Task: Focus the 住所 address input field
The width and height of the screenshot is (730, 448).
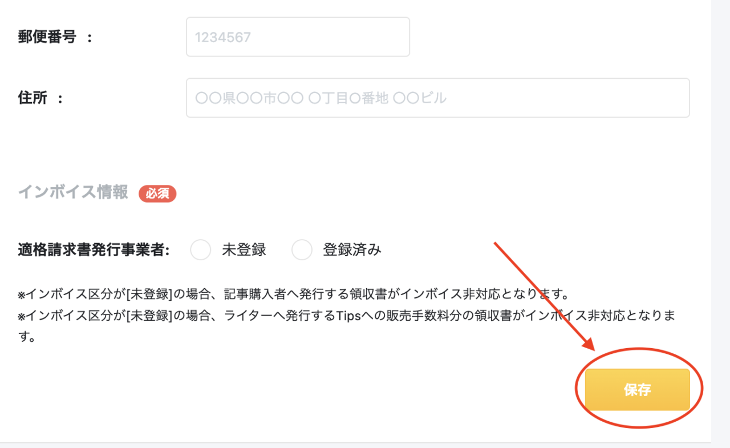Action: click(438, 98)
